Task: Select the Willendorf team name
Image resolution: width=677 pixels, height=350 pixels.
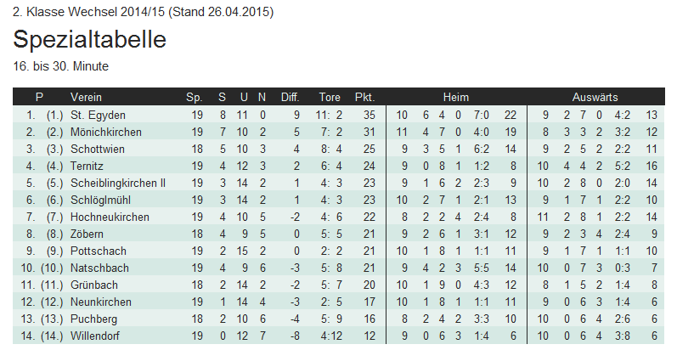Action: [95, 336]
